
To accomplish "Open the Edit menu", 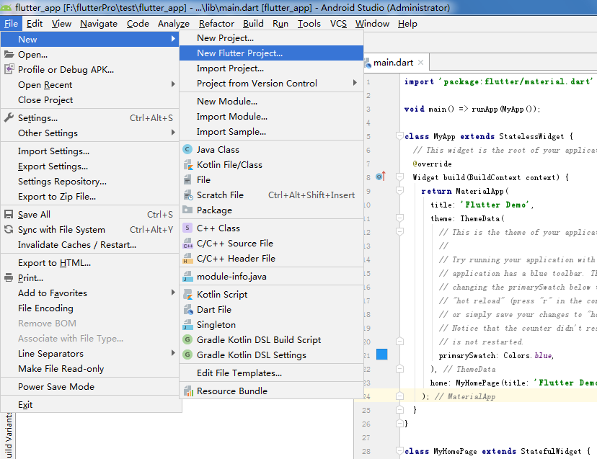I will click(35, 24).
